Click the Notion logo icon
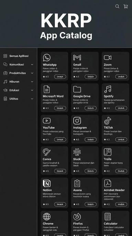Viewport: 132px width, 236px height. pyautogui.click(x=47, y=183)
